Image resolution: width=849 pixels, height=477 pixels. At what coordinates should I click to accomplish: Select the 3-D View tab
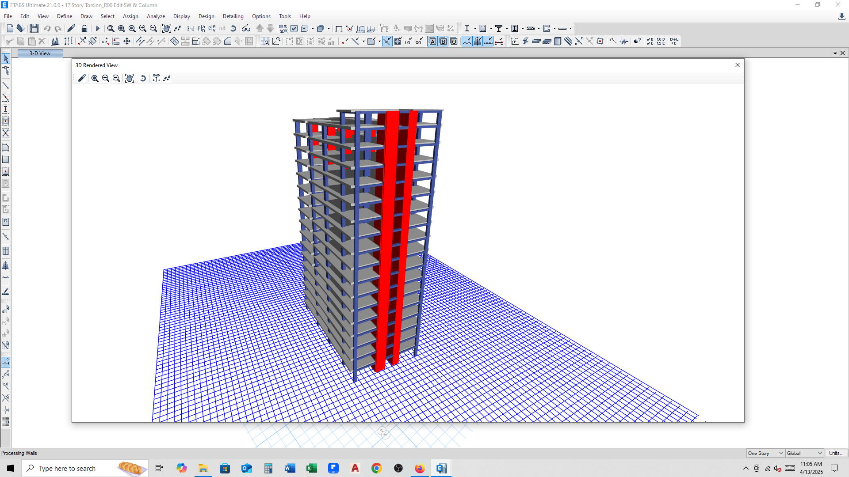pyautogui.click(x=40, y=53)
